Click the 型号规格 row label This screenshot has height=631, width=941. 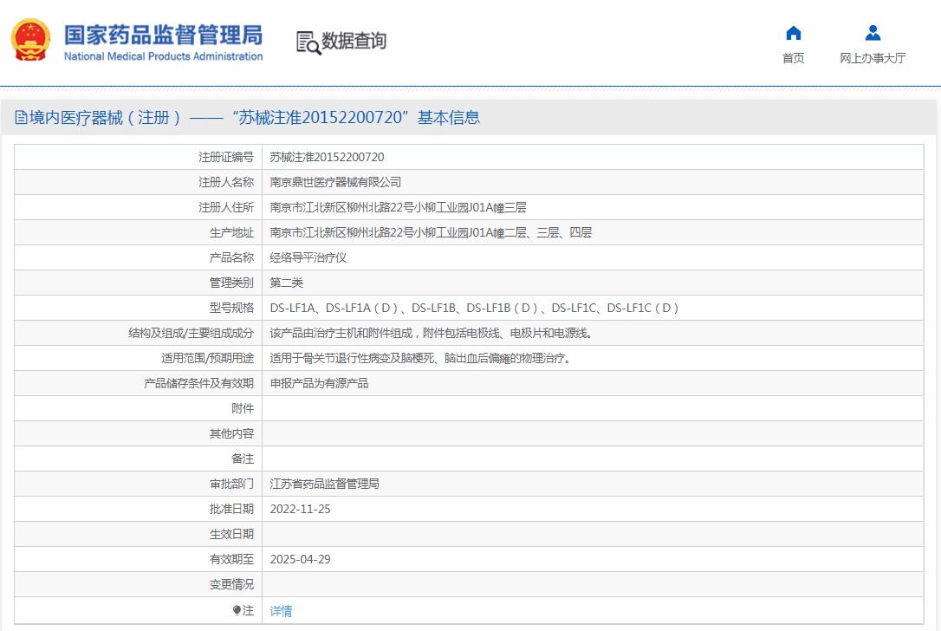[x=231, y=308]
